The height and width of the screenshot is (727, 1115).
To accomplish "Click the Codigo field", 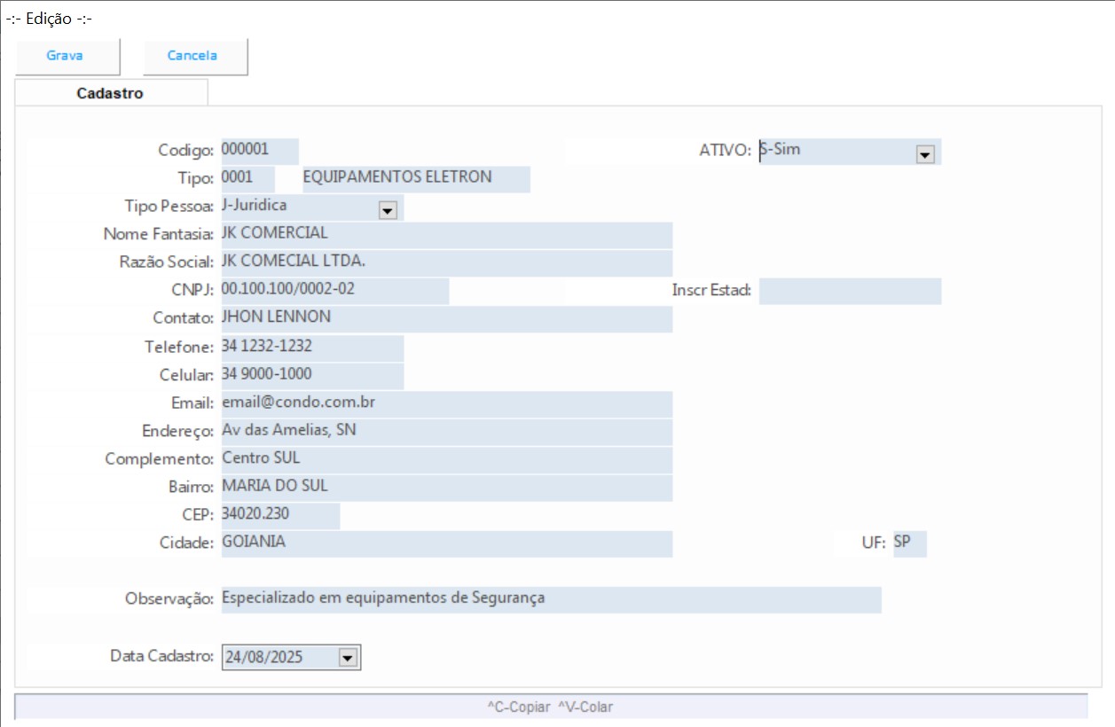I will pyautogui.click(x=258, y=151).
